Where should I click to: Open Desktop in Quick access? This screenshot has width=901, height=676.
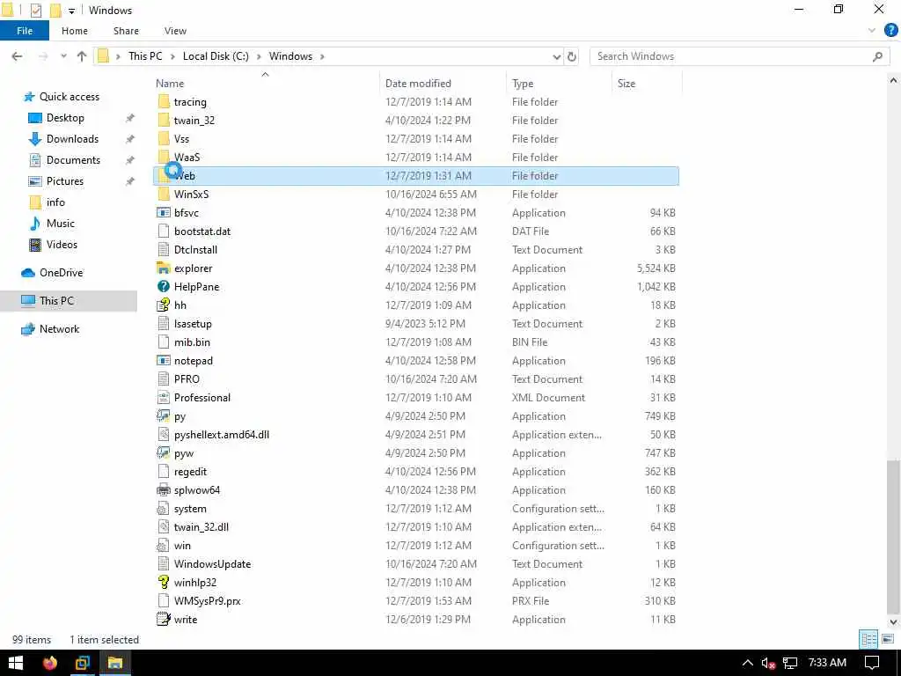click(x=65, y=118)
